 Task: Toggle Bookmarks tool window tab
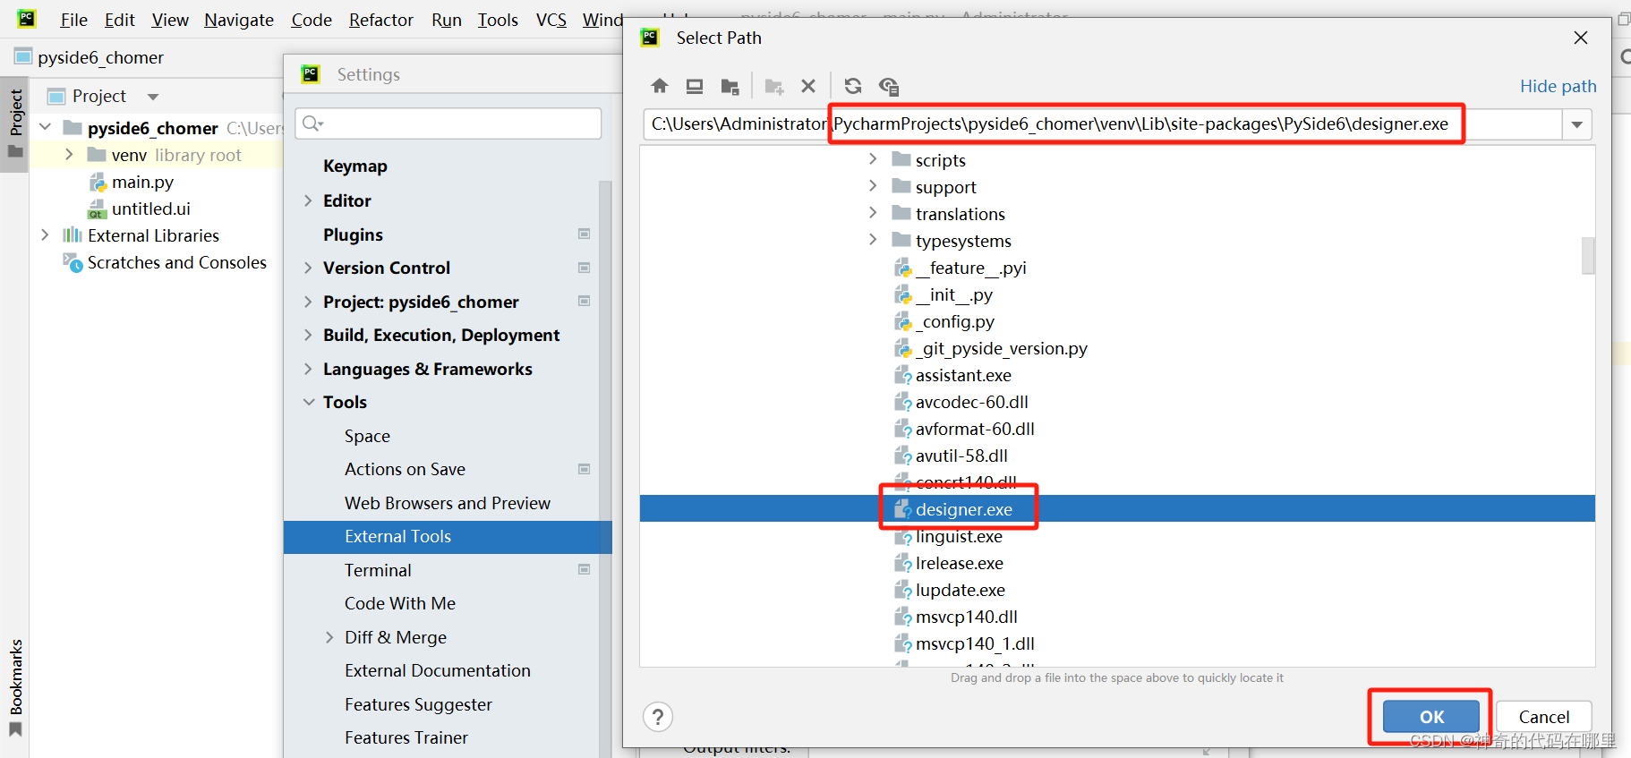(x=16, y=687)
